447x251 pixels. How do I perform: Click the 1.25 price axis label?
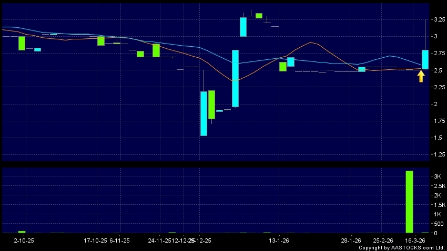pos(439,155)
